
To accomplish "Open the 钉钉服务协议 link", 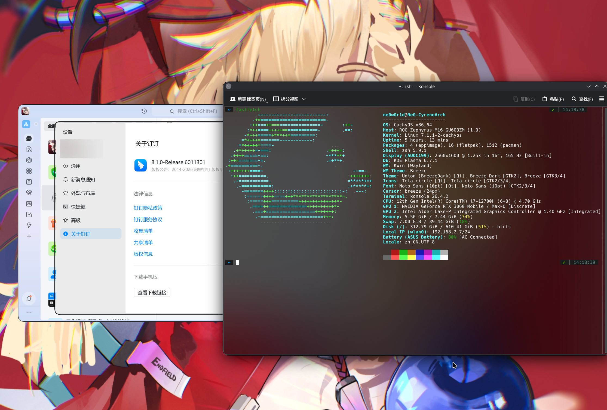I will pyautogui.click(x=148, y=220).
